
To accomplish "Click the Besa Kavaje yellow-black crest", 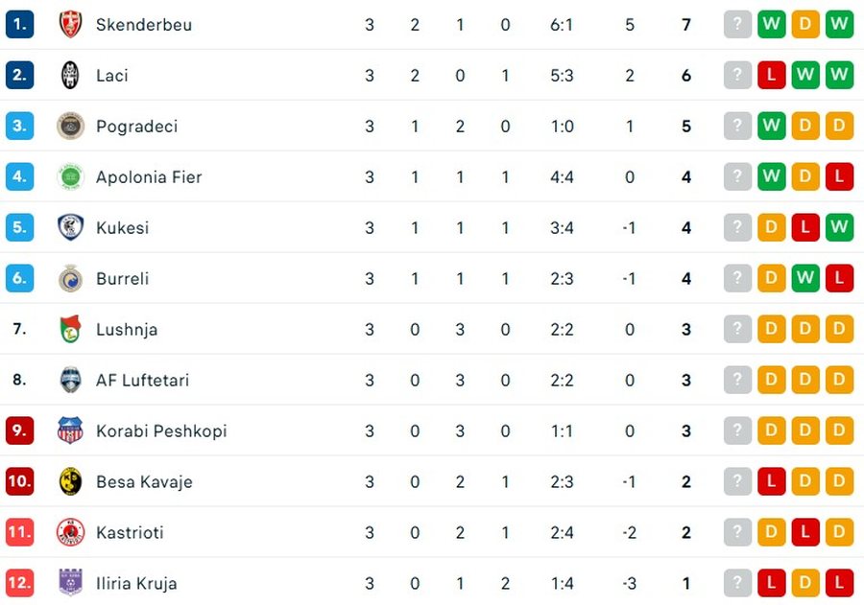I will 70,481.
